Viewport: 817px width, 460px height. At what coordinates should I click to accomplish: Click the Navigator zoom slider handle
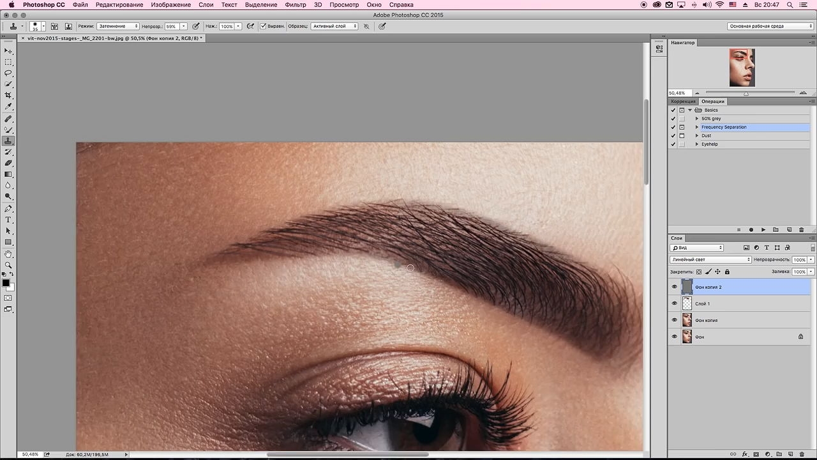click(746, 93)
